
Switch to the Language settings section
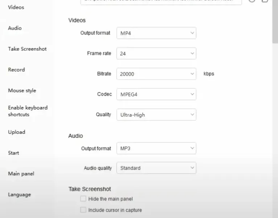click(20, 194)
